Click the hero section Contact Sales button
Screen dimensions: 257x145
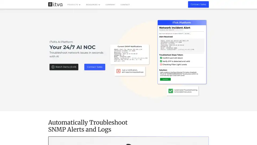(x=95, y=67)
